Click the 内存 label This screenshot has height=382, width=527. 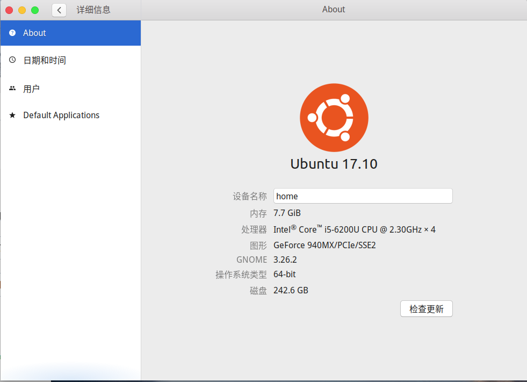pos(258,213)
